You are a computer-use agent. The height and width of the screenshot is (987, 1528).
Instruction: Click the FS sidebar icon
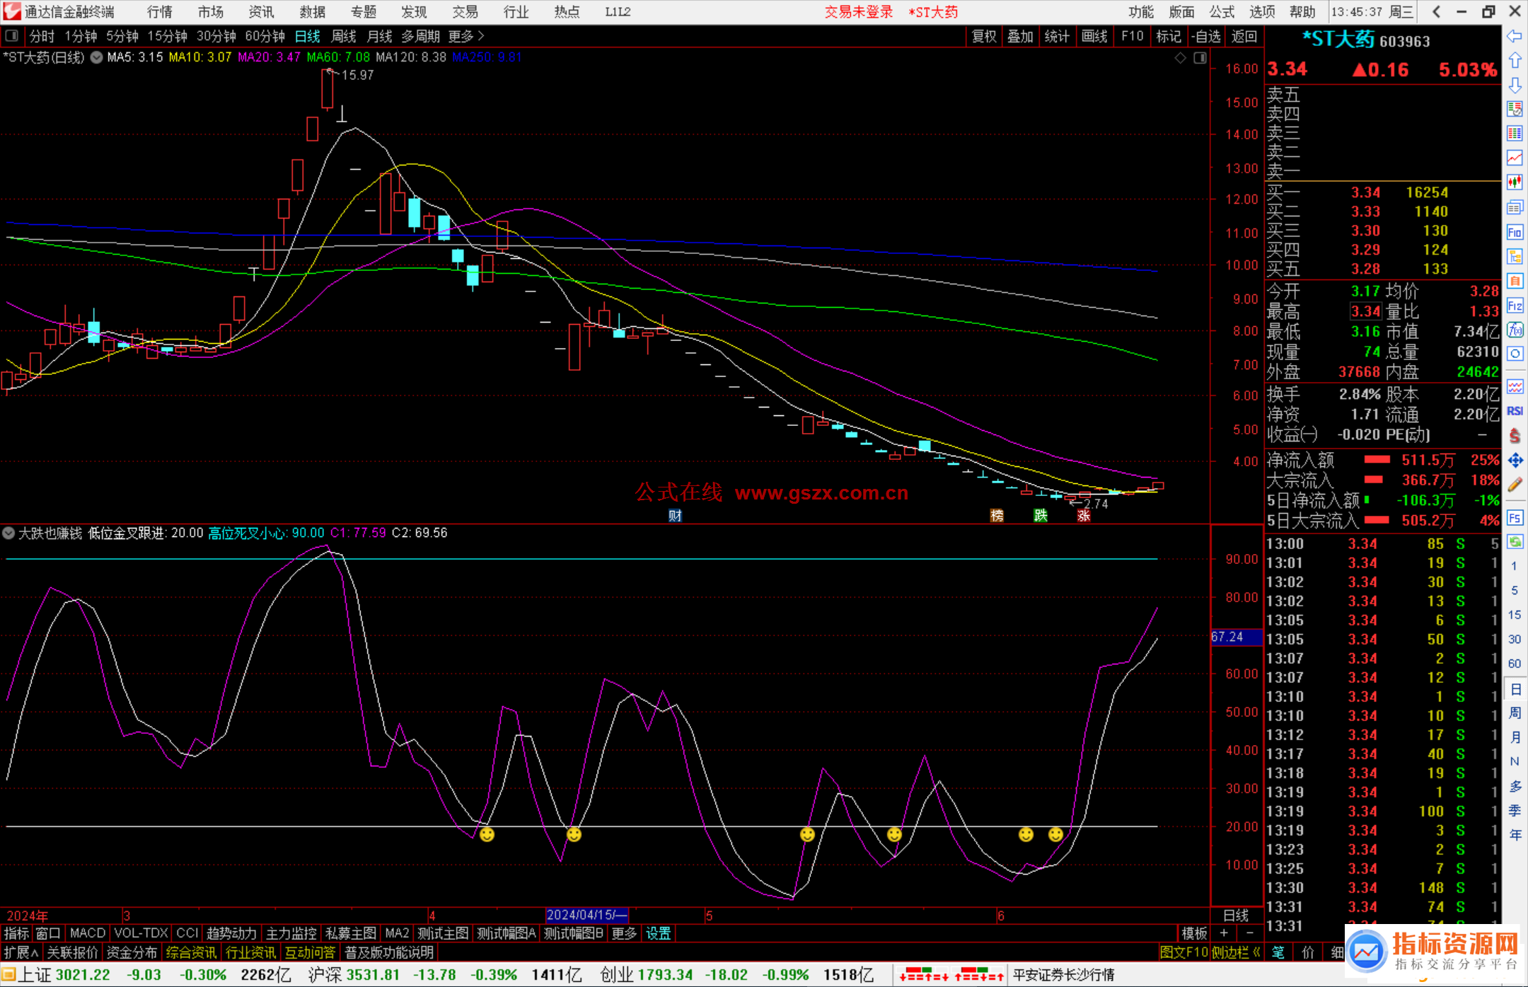point(1515,518)
